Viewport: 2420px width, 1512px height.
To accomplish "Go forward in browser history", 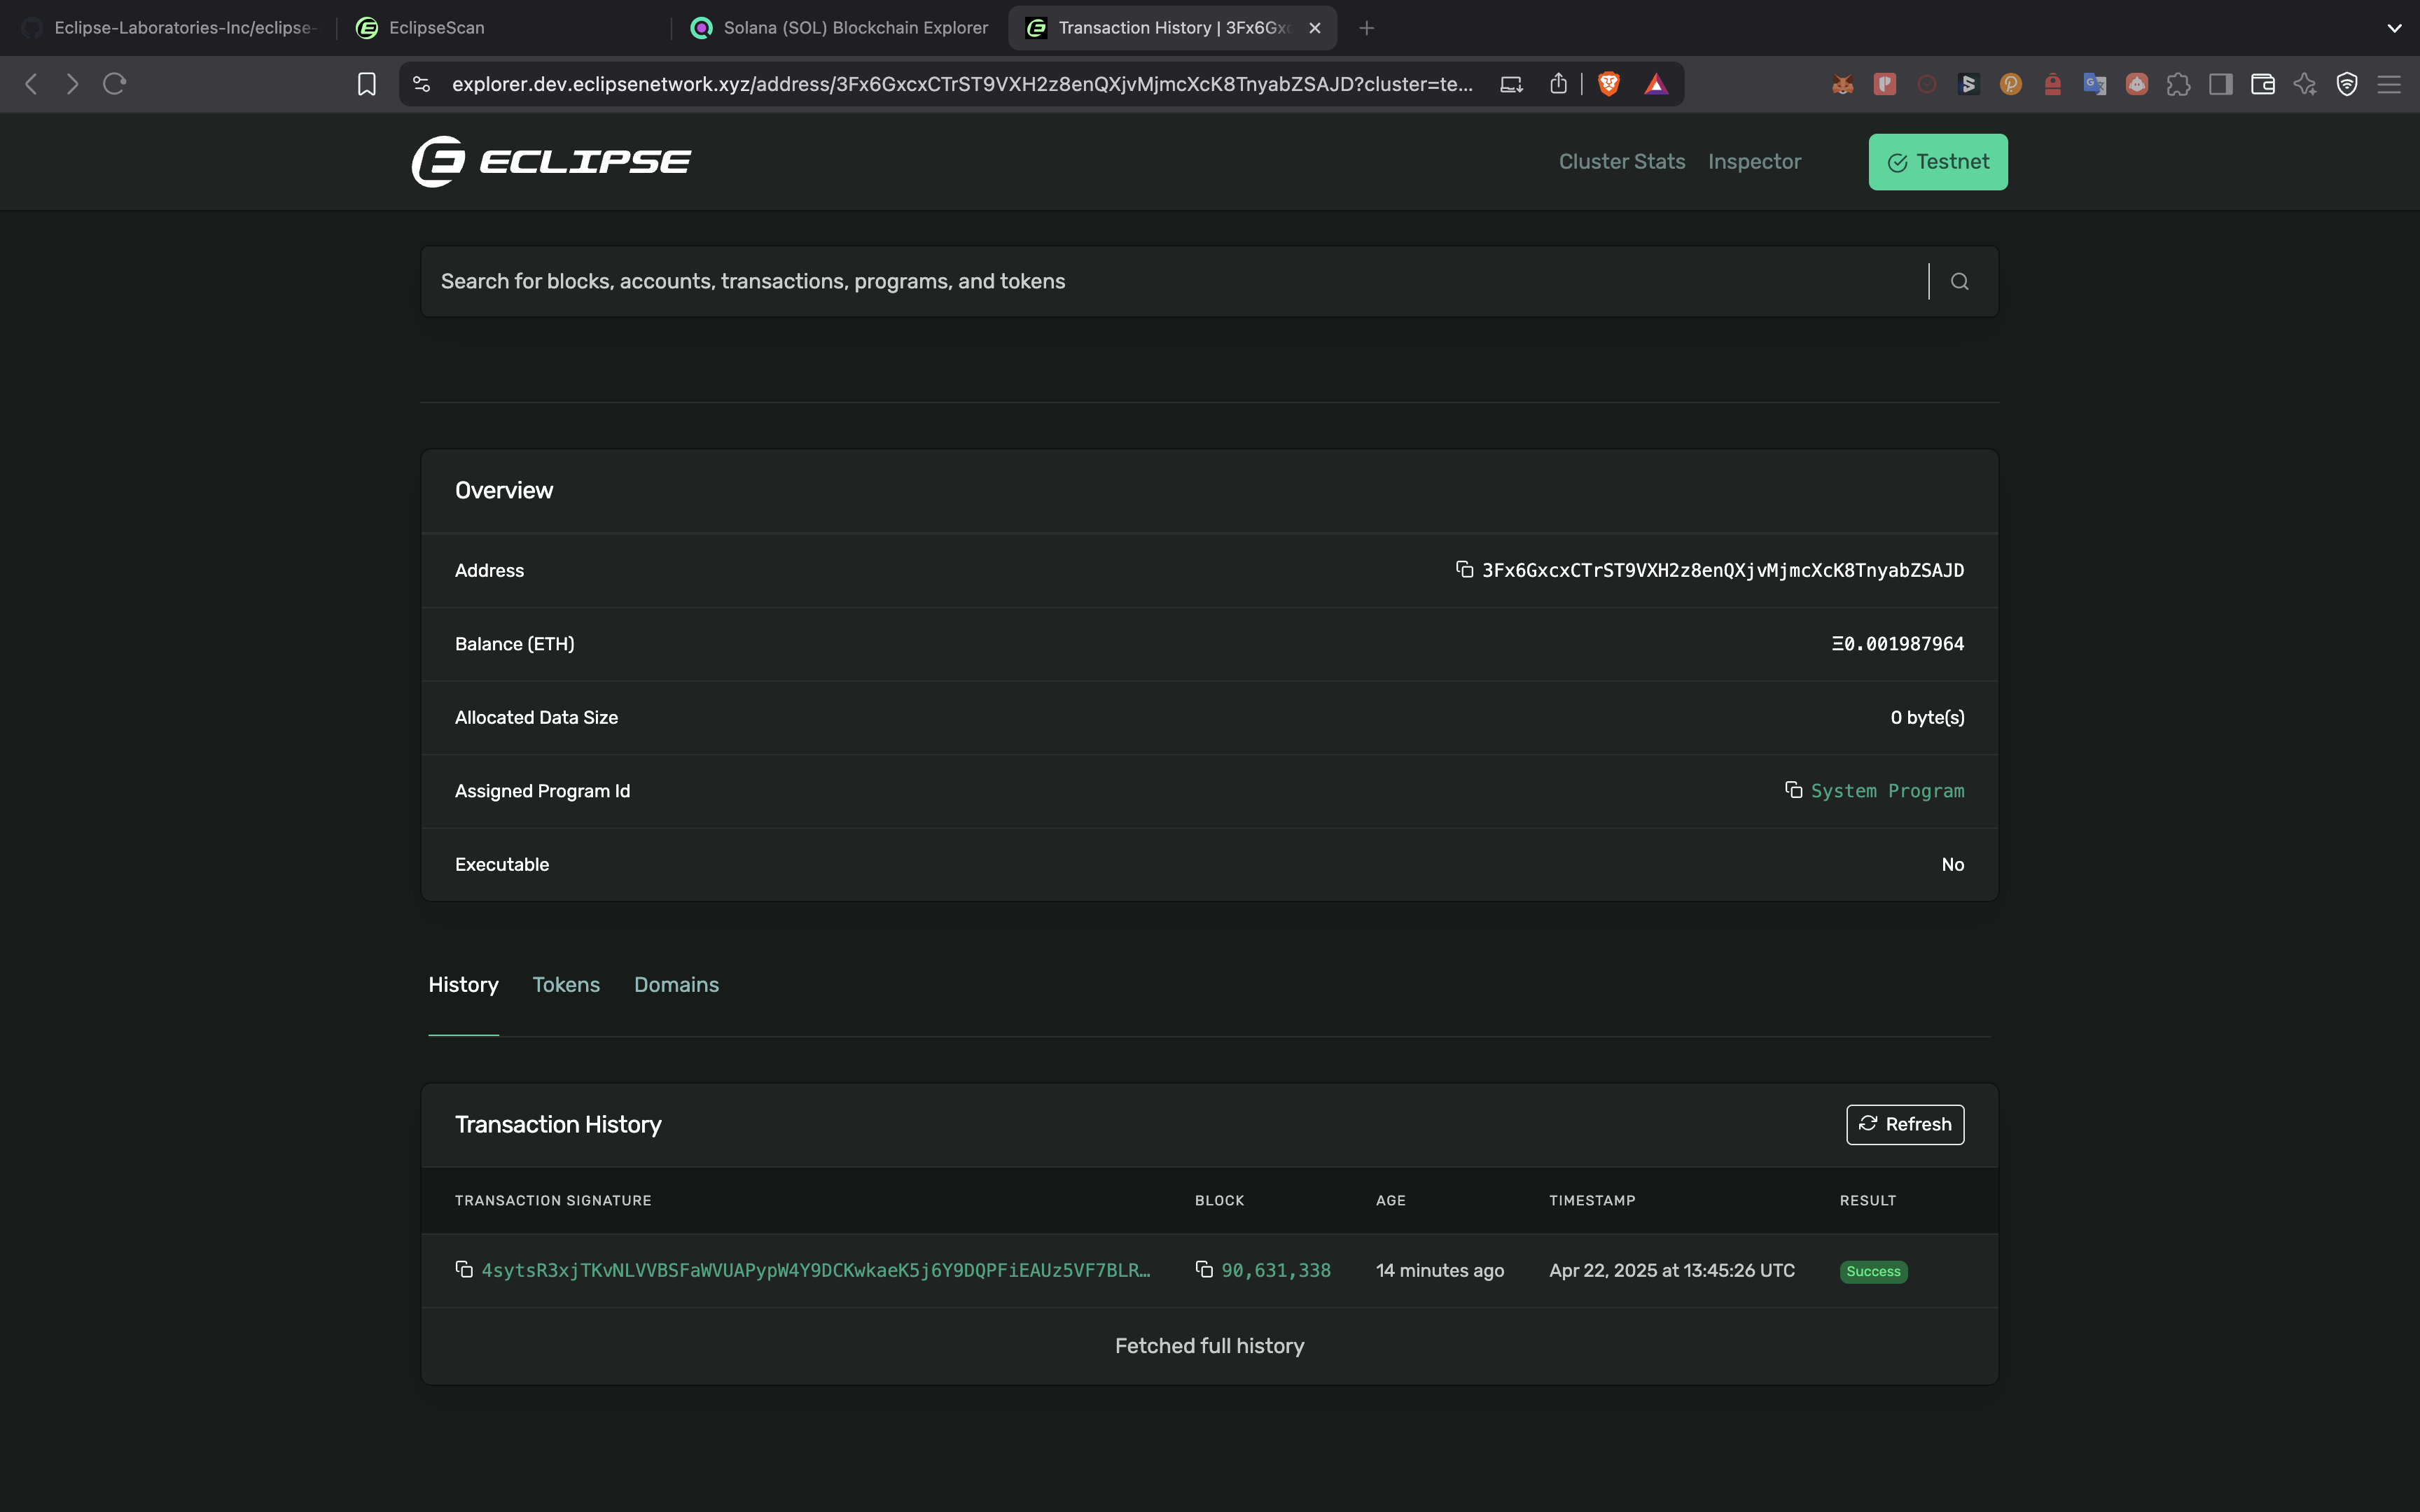I will [72, 84].
